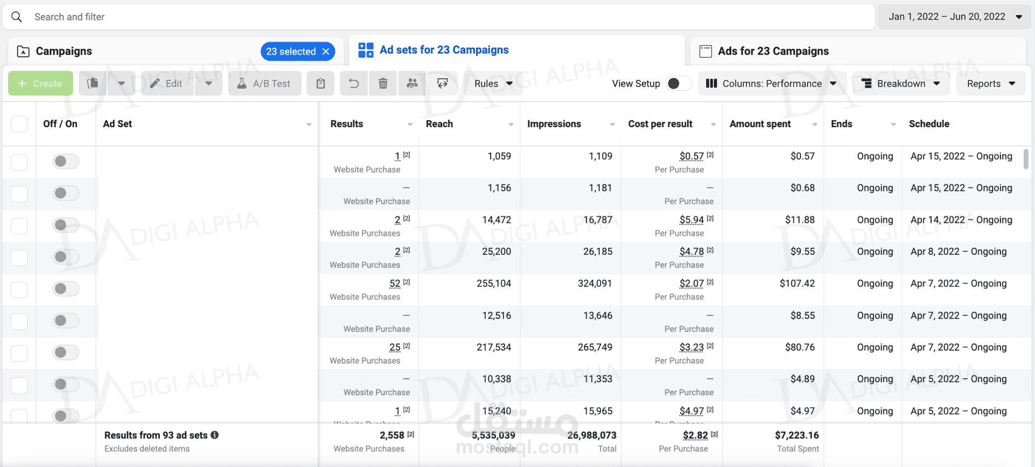Click the green Create button
The height and width of the screenshot is (467, 1035).
[41, 83]
